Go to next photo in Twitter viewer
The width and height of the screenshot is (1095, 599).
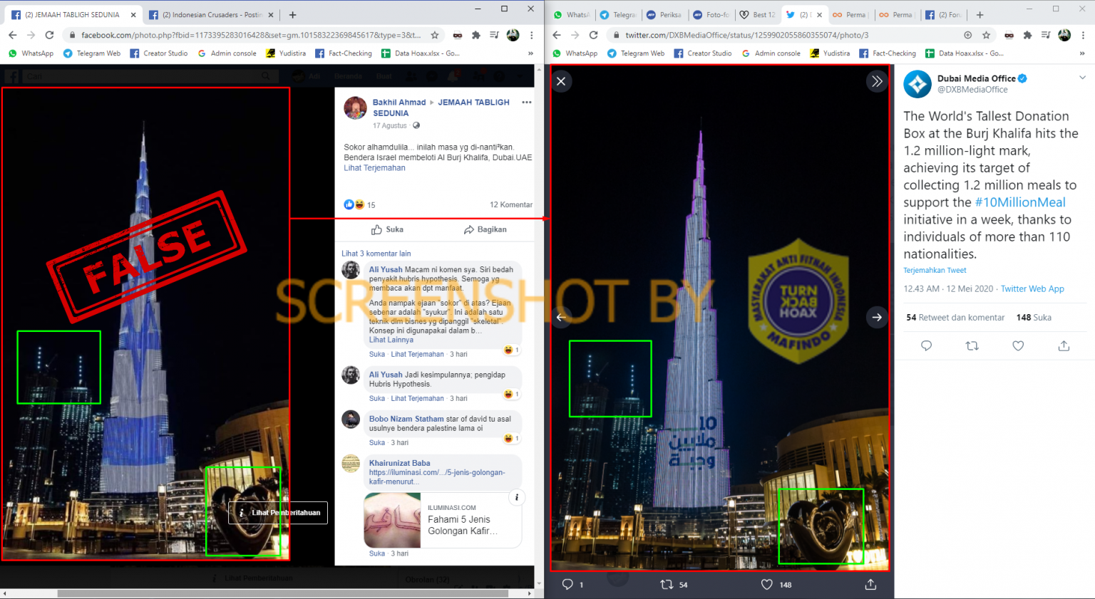877,317
